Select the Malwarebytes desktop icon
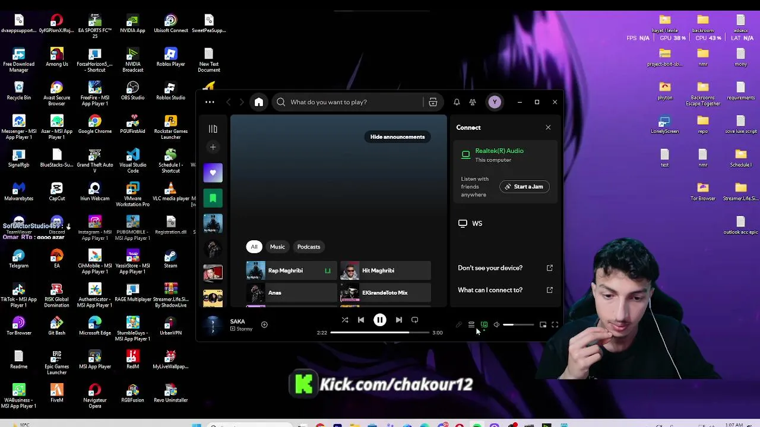Viewport: 760px width, 427px height. click(19, 192)
